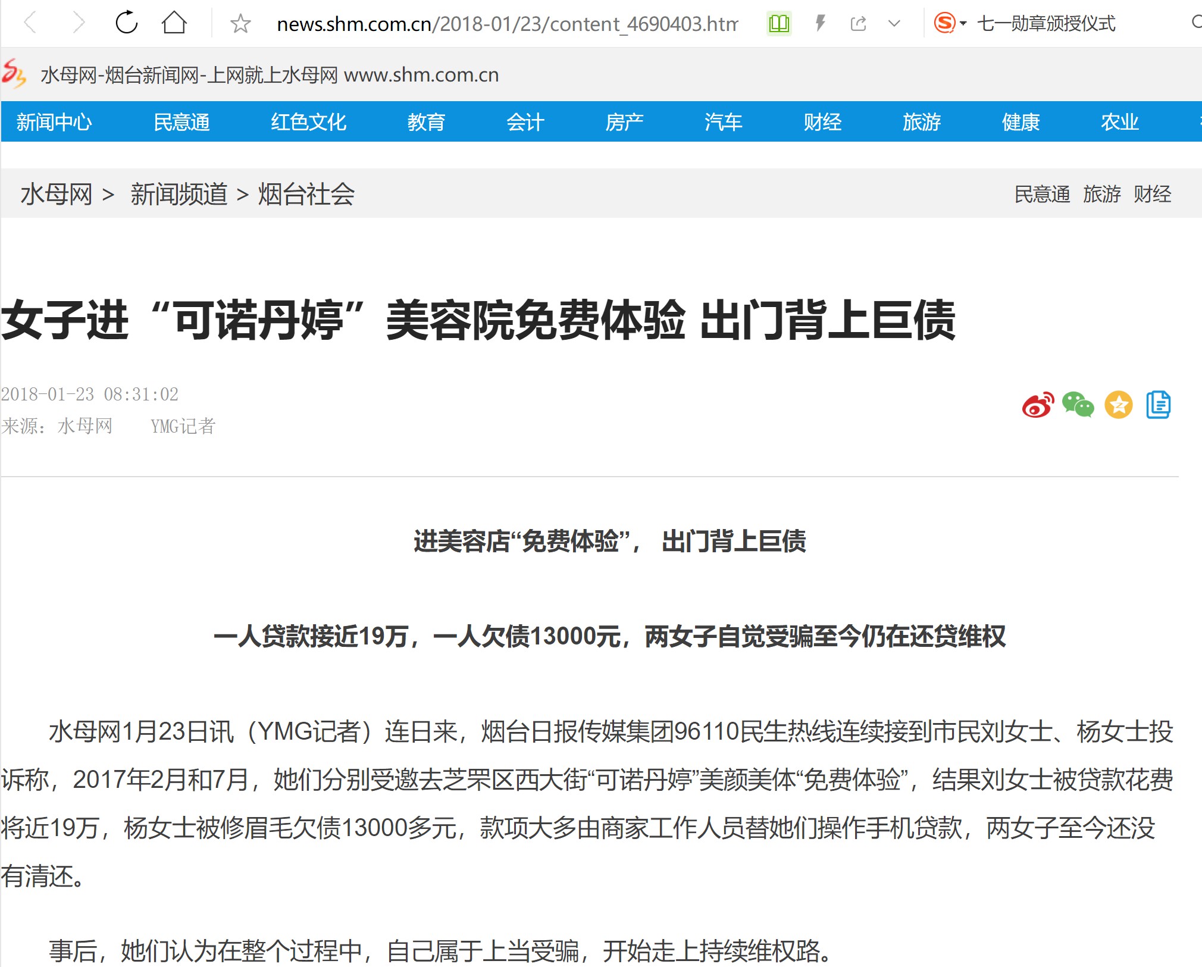Open 教育 navigation item
Viewport: 1202px width, 967px height.
pyautogui.click(x=426, y=122)
